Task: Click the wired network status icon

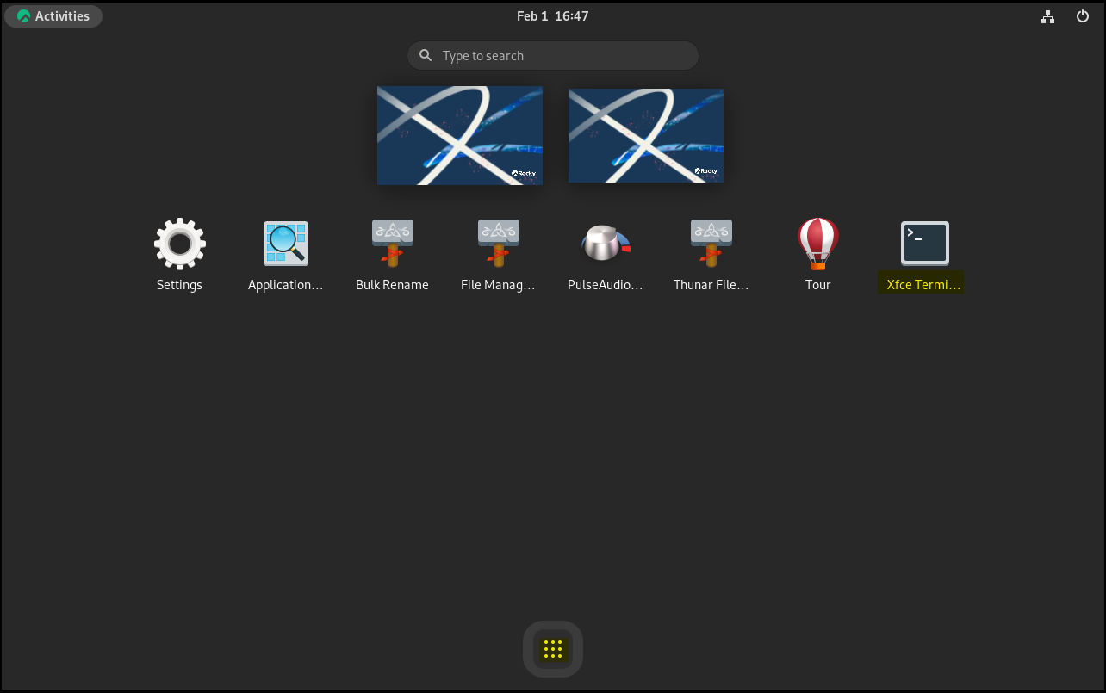Action: (x=1047, y=15)
